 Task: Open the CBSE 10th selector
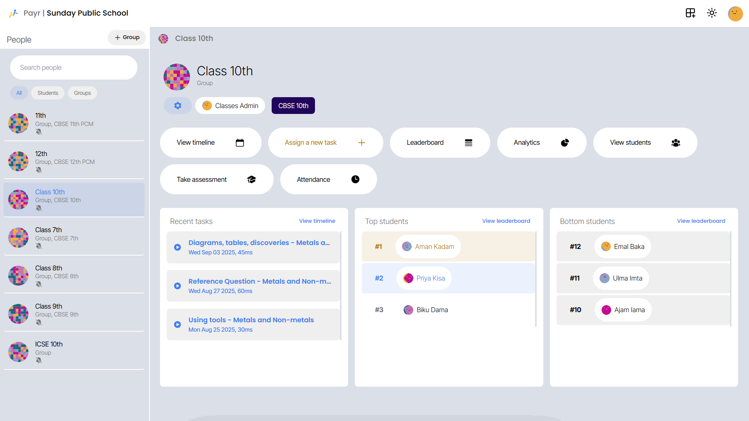(293, 105)
